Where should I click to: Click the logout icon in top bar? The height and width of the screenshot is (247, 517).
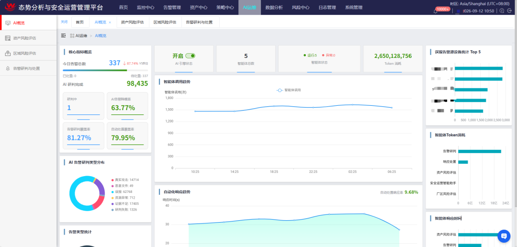click(510, 11)
